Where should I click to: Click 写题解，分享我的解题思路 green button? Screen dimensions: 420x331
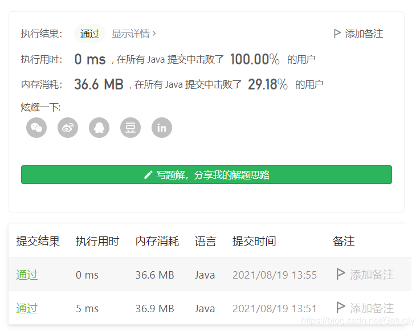click(206, 174)
